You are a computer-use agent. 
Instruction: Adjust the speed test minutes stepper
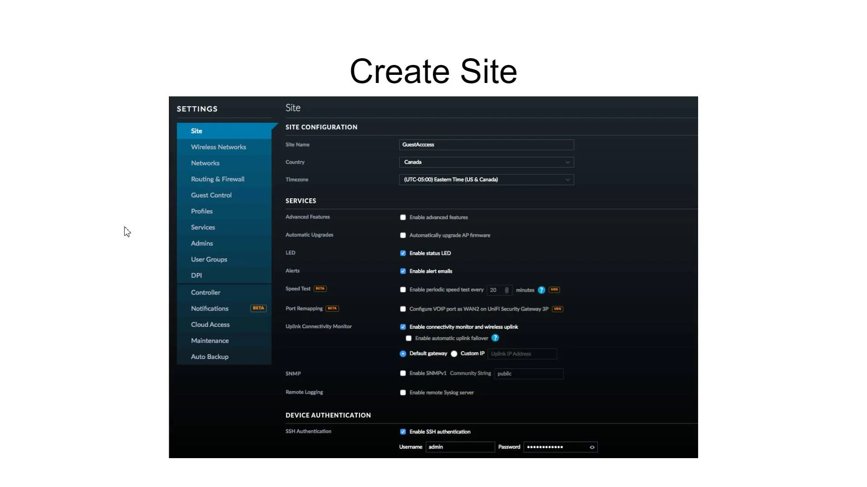(x=507, y=290)
